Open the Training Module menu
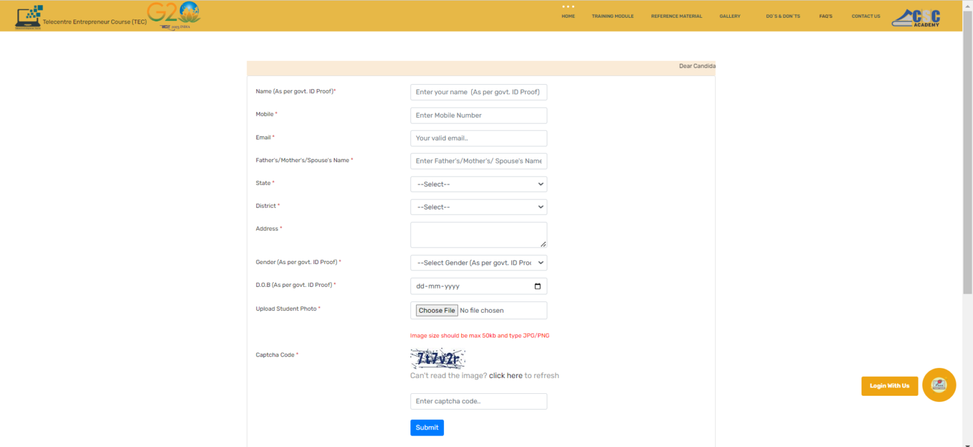 [613, 16]
